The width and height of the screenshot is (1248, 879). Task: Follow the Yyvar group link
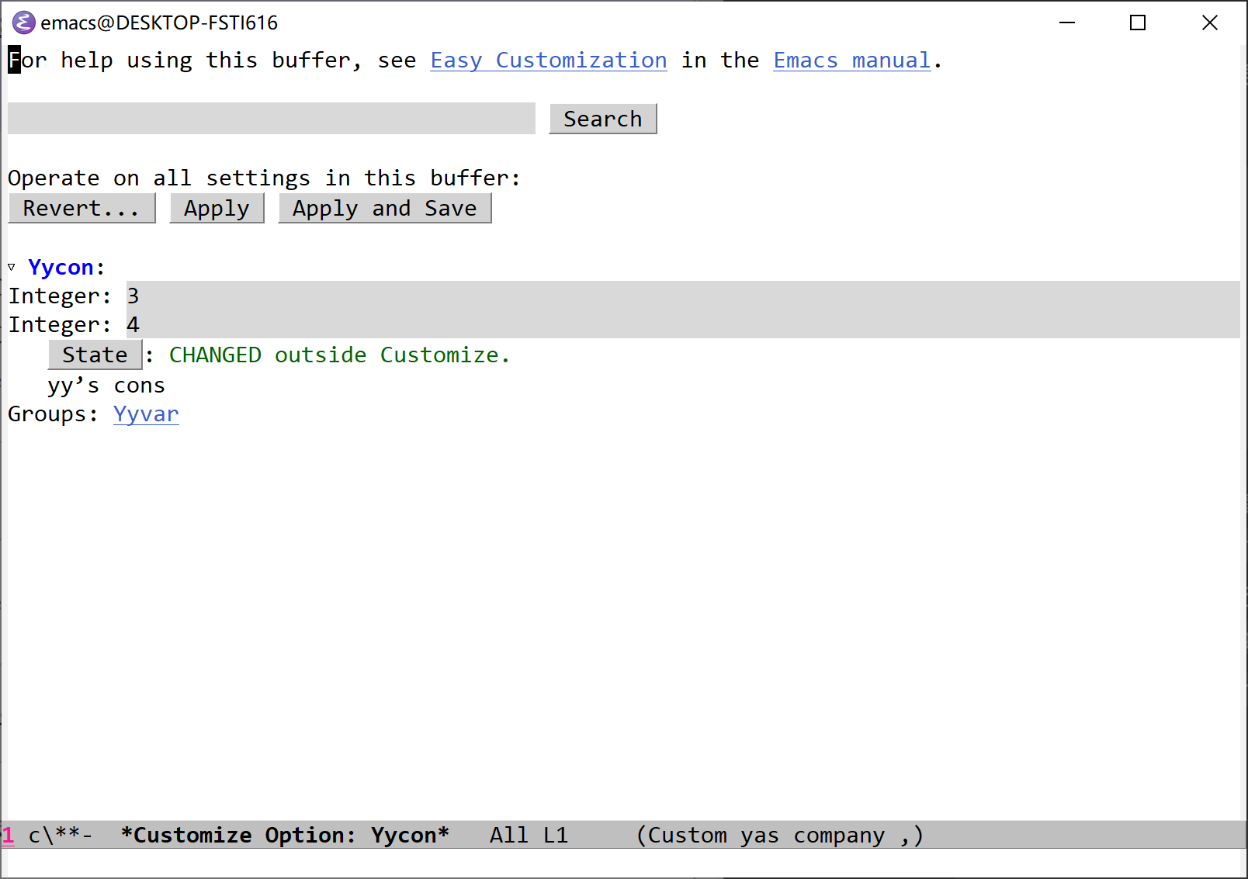146,414
